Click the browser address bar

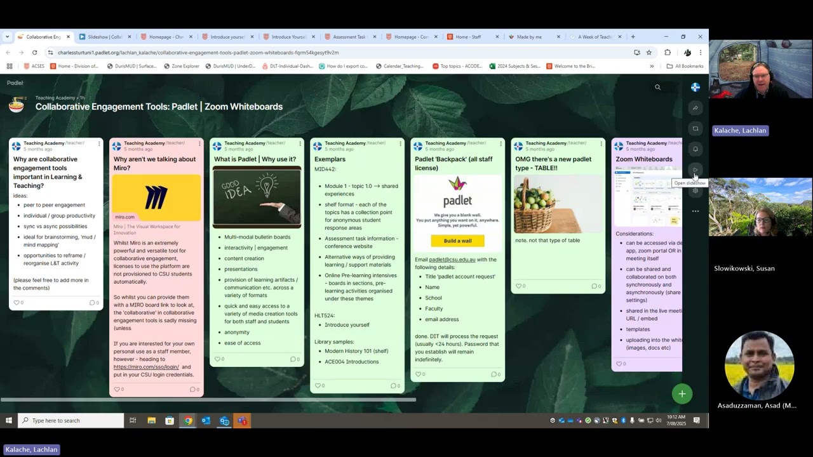343,53
